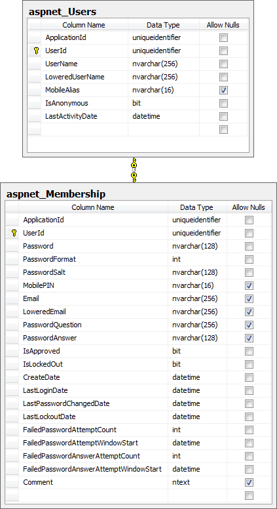Screen dimensions: 277x509
Task: Select LastActivityDate column name cell
Action: click(x=84, y=116)
